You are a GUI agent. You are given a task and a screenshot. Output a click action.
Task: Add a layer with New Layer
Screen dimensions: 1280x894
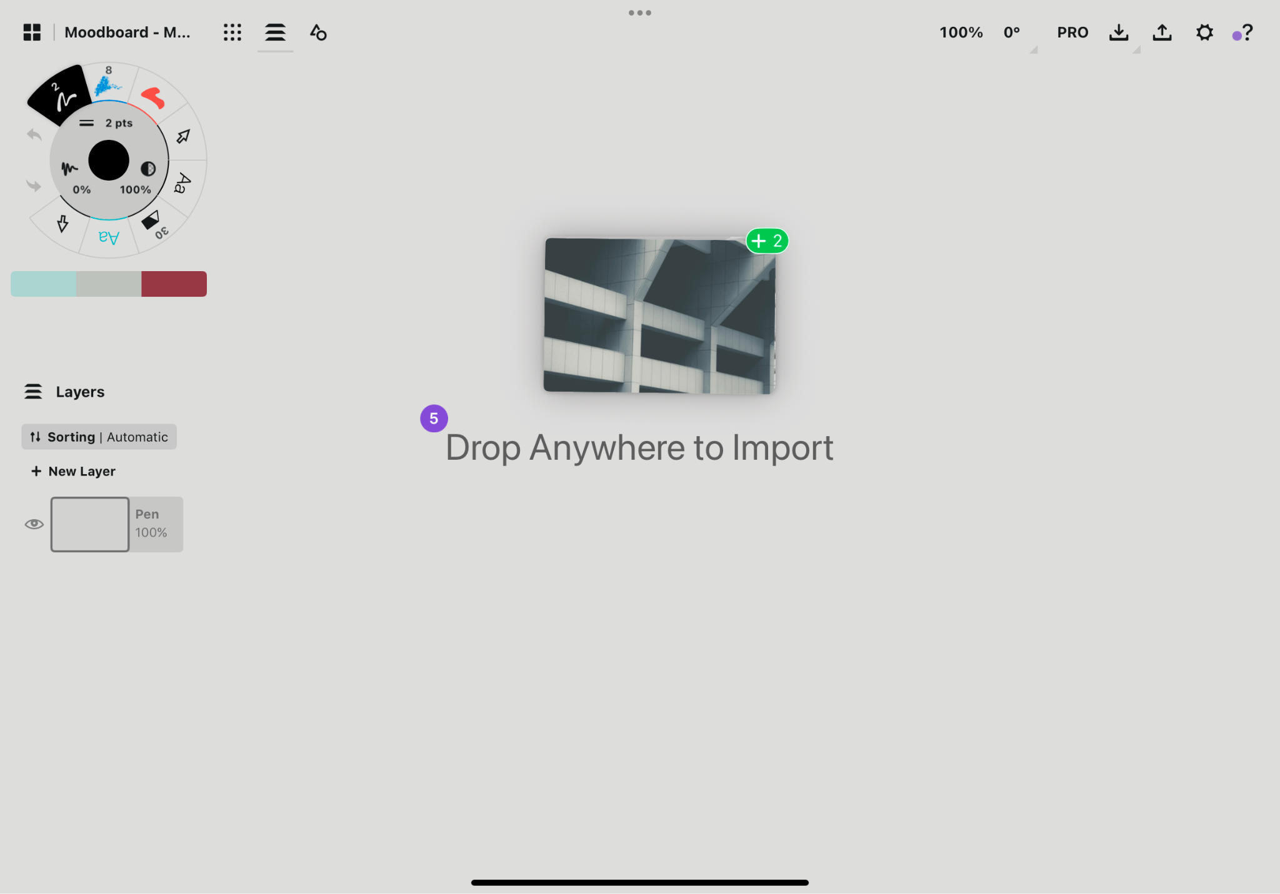(73, 471)
